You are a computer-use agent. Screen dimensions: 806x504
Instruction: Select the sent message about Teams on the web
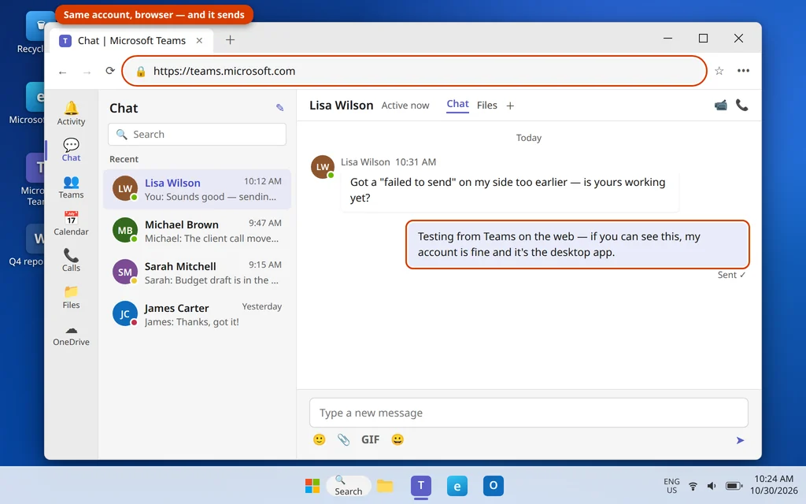pos(577,244)
